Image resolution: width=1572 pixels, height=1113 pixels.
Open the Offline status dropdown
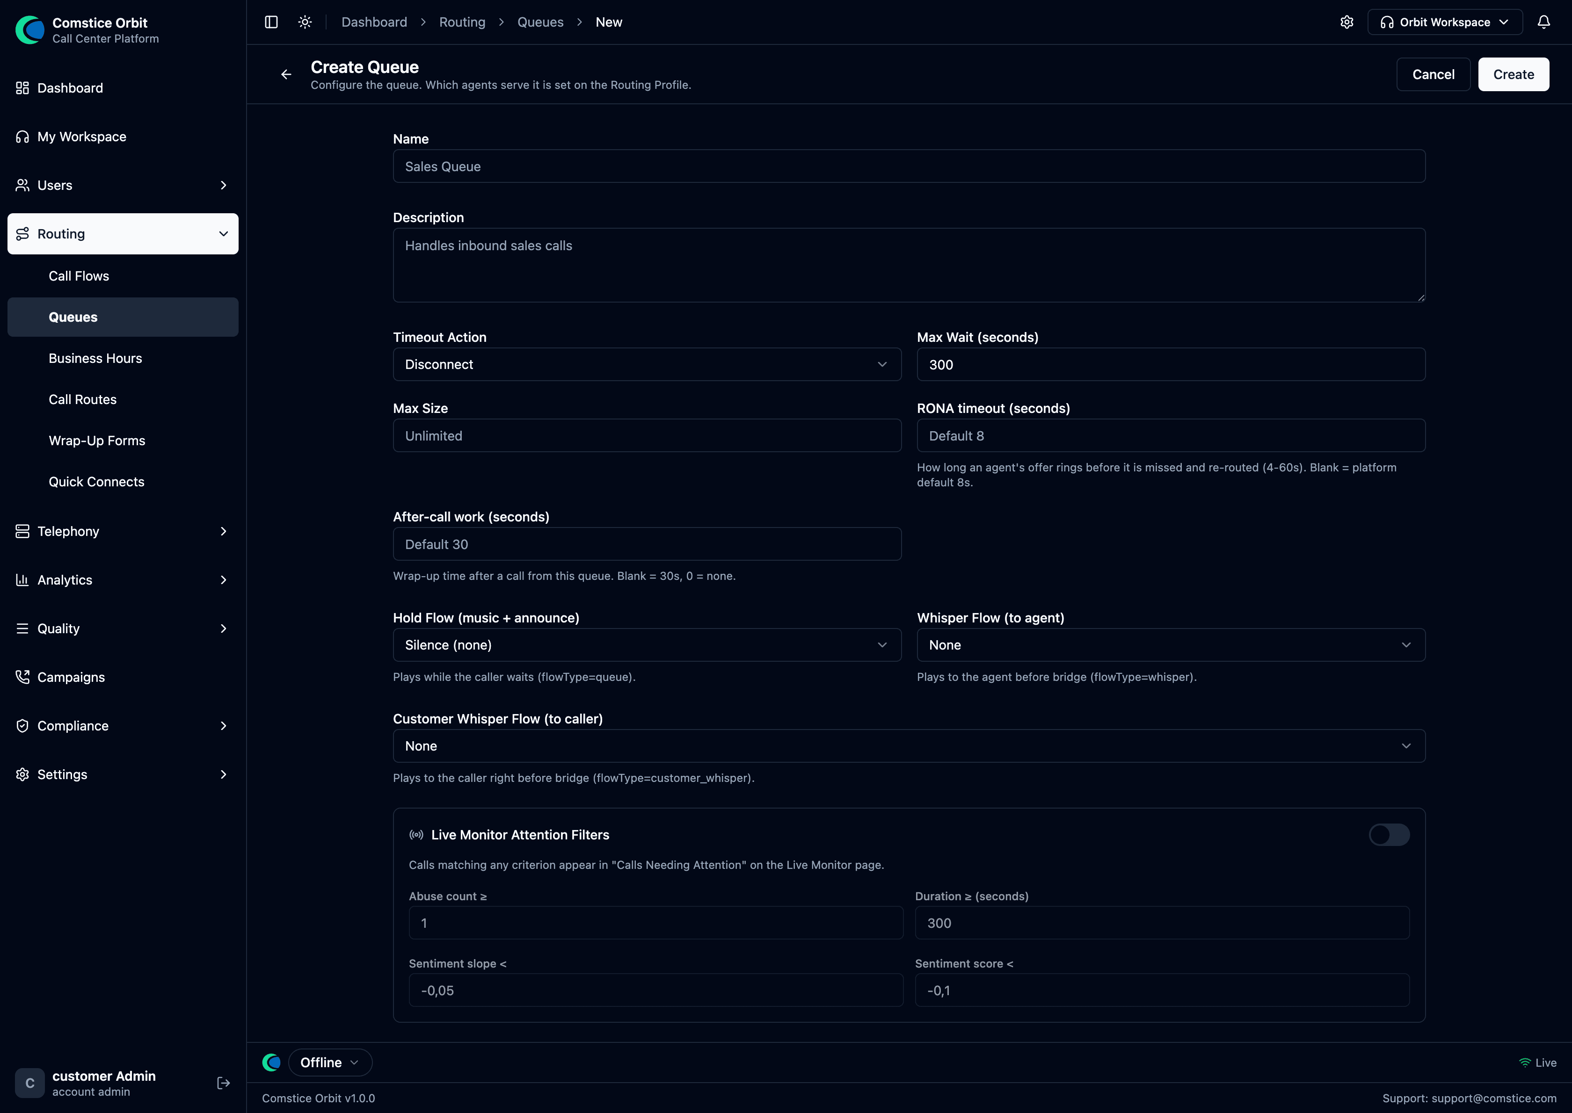pyautogui.click(x=330, y=1062)
